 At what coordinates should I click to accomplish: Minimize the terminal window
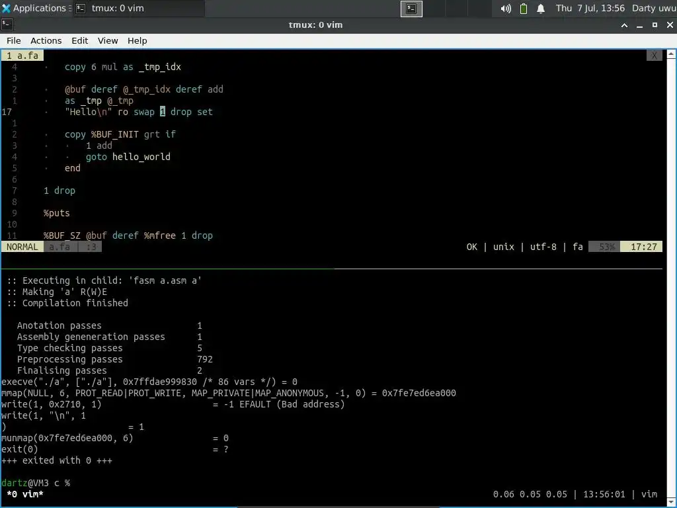[x=639, y=26]
